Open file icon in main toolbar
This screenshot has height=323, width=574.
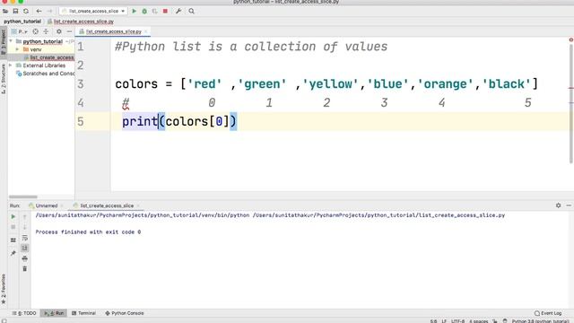(x=5, y=12)
